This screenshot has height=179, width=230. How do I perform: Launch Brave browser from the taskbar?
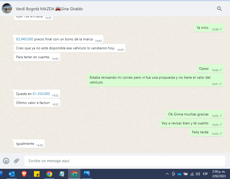pyautogui.click(x=24, y=174)
